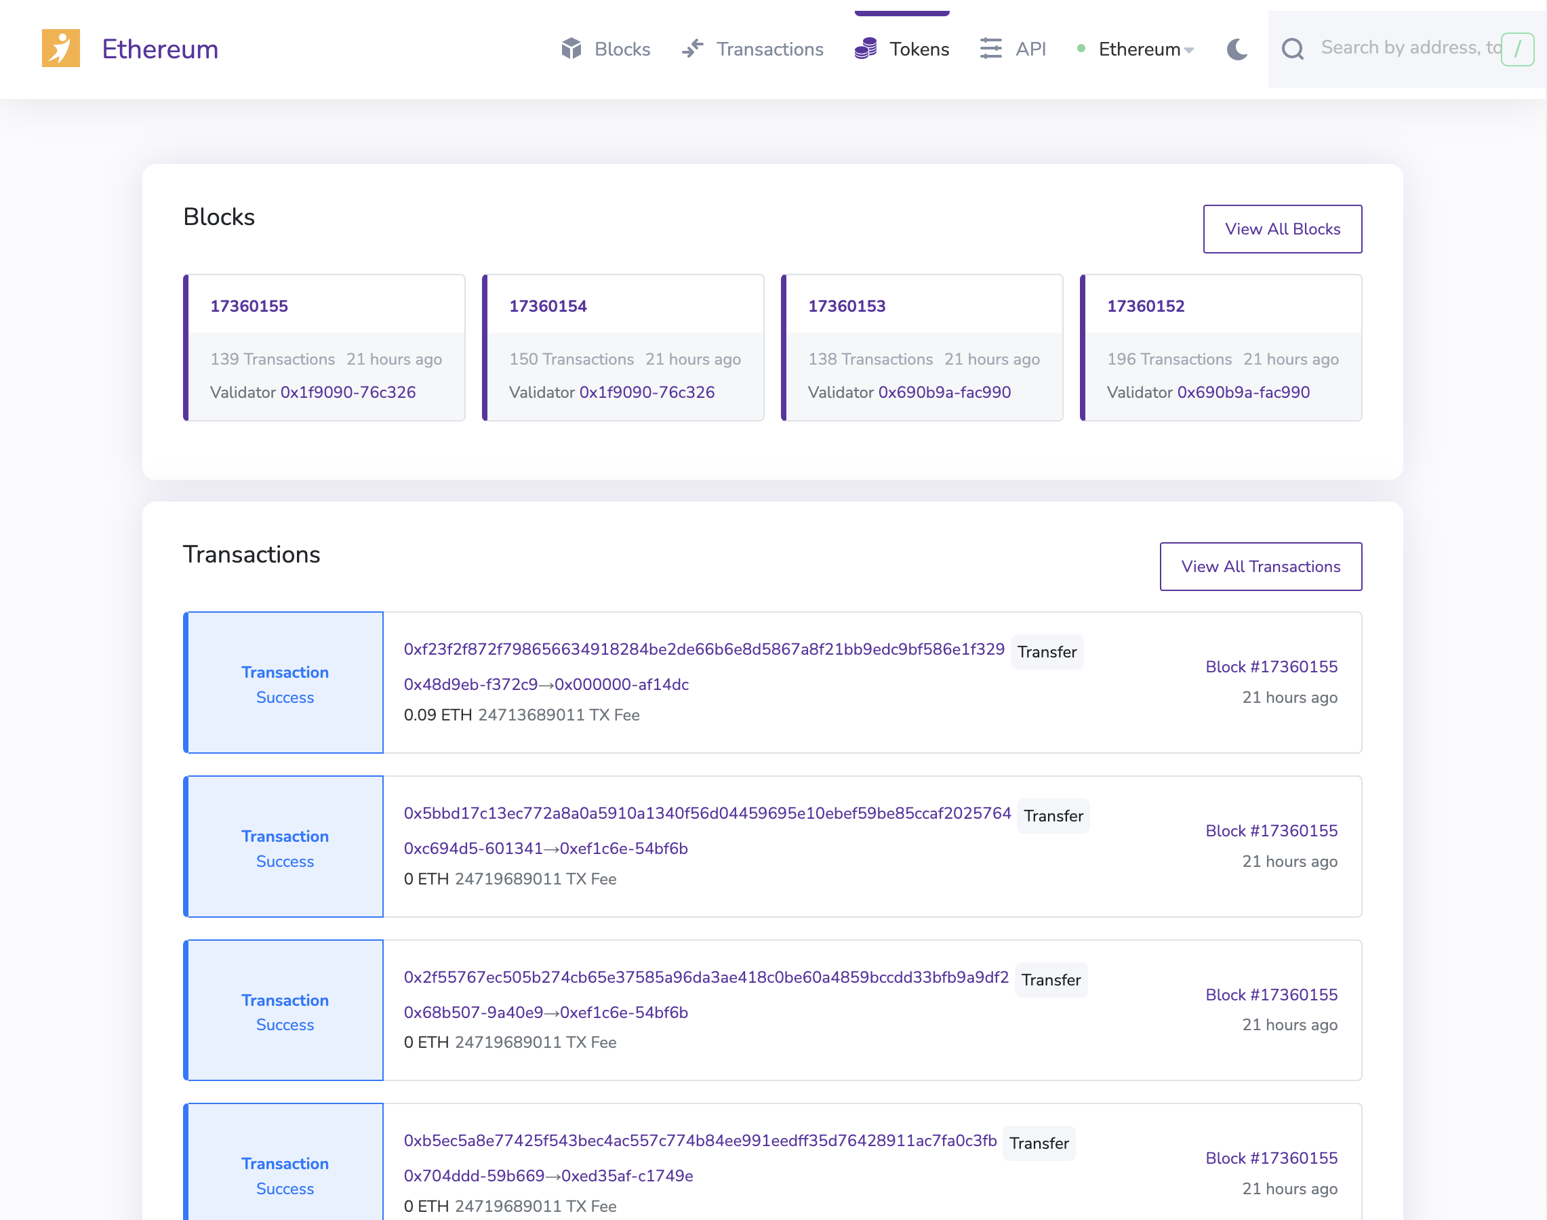Open sender address 0xc694d5-601341
The height and width of the screenshot is (1220, 1547).
pos(473,848)
